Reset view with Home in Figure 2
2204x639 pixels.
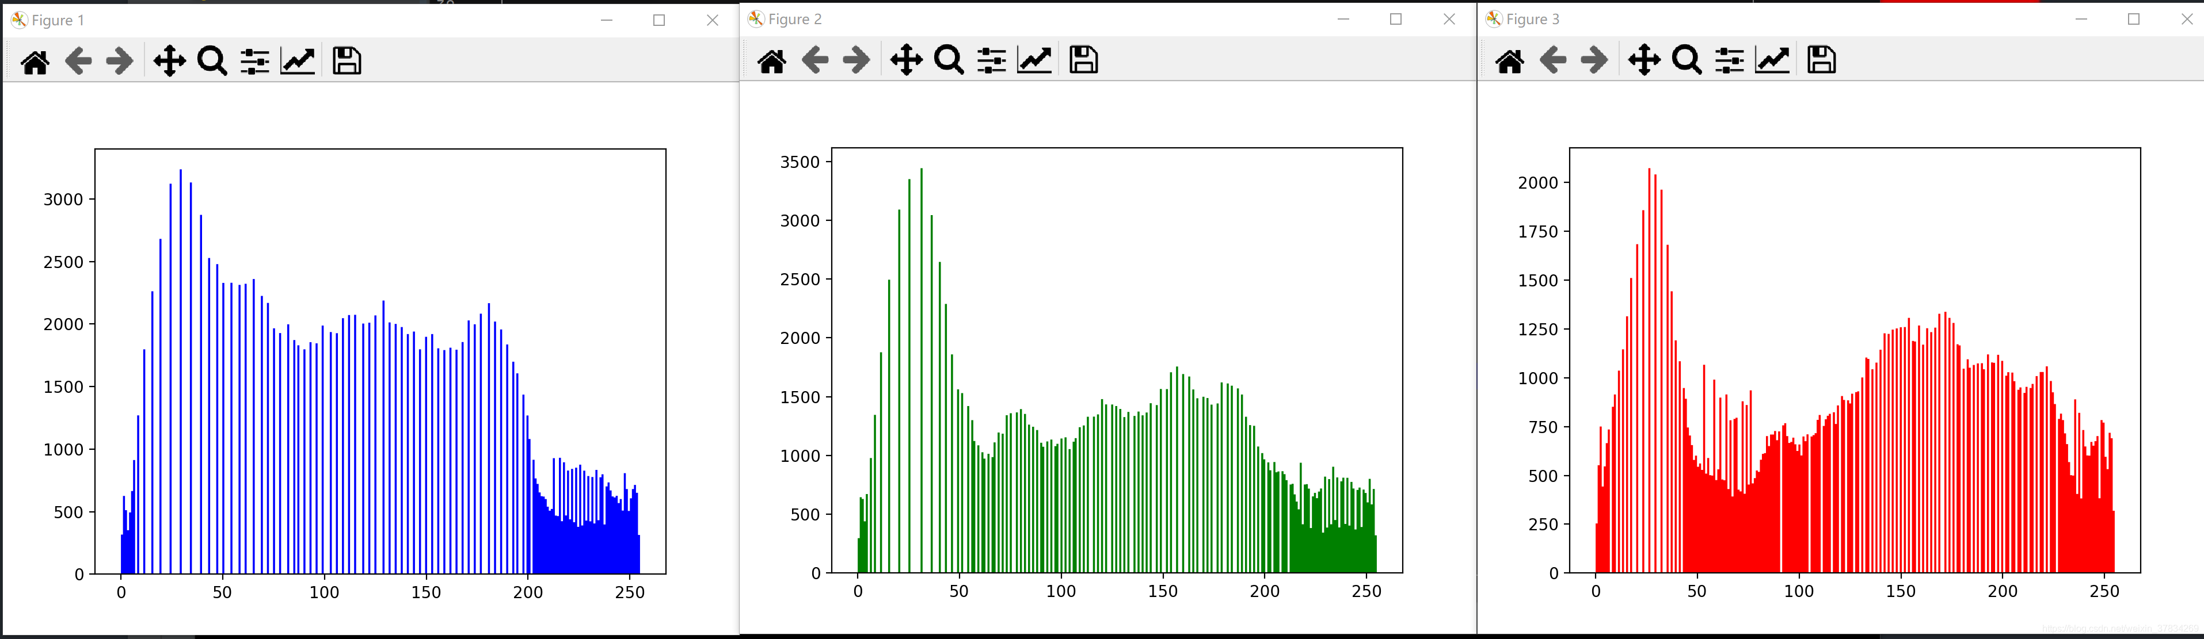click(x=772, y=61)
